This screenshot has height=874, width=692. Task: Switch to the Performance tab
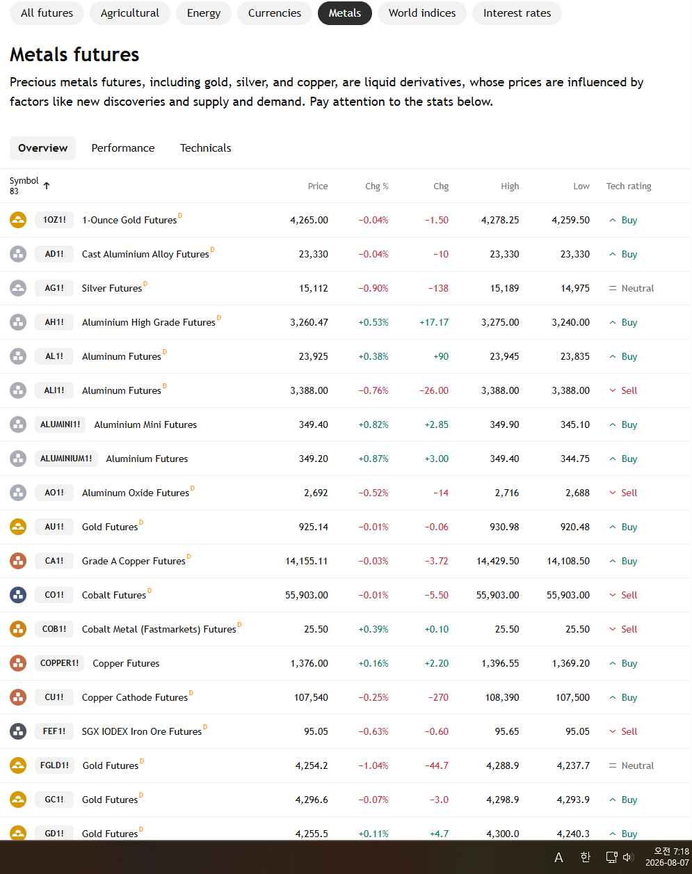123,148
